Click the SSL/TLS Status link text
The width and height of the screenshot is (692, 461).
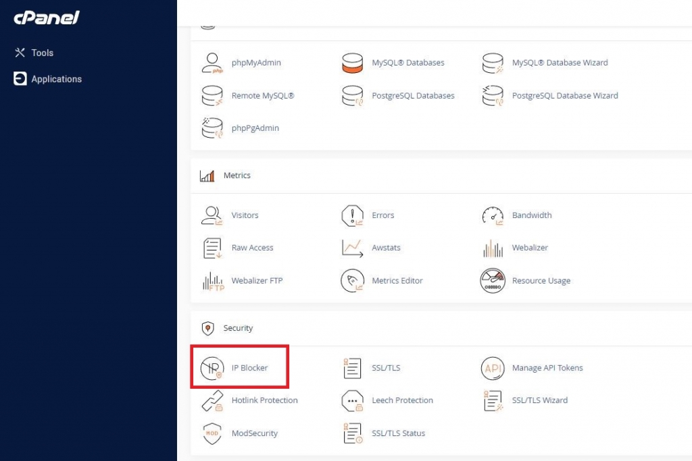point(398,433)
